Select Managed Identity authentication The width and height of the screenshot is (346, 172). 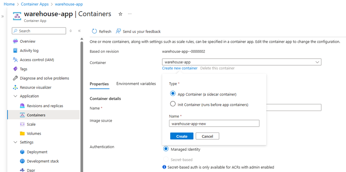point(166,149)
